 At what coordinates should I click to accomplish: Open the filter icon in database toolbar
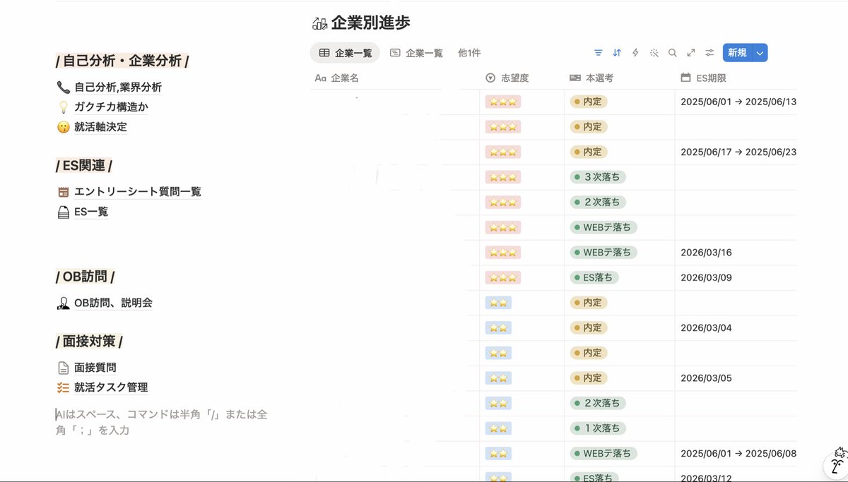tap(599, 53)
